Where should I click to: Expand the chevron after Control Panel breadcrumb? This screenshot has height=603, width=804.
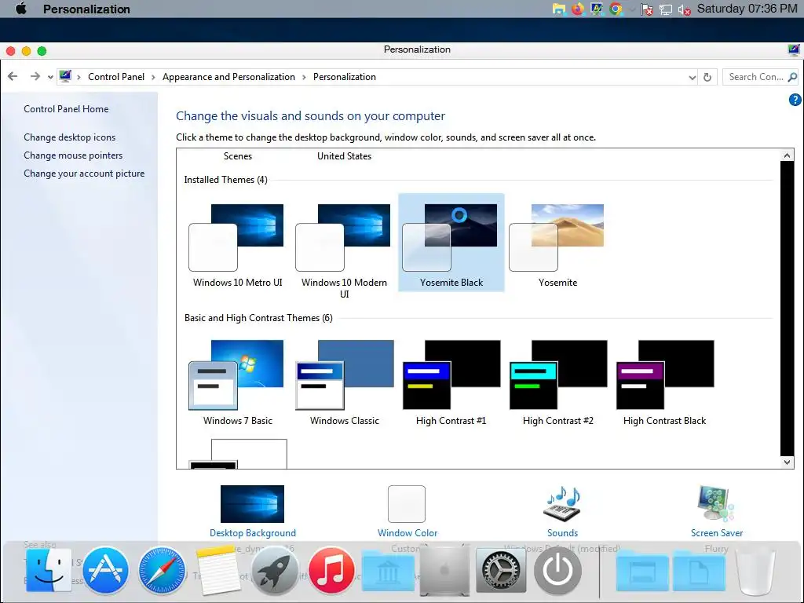pyautogui.click(x=153, y=77)
